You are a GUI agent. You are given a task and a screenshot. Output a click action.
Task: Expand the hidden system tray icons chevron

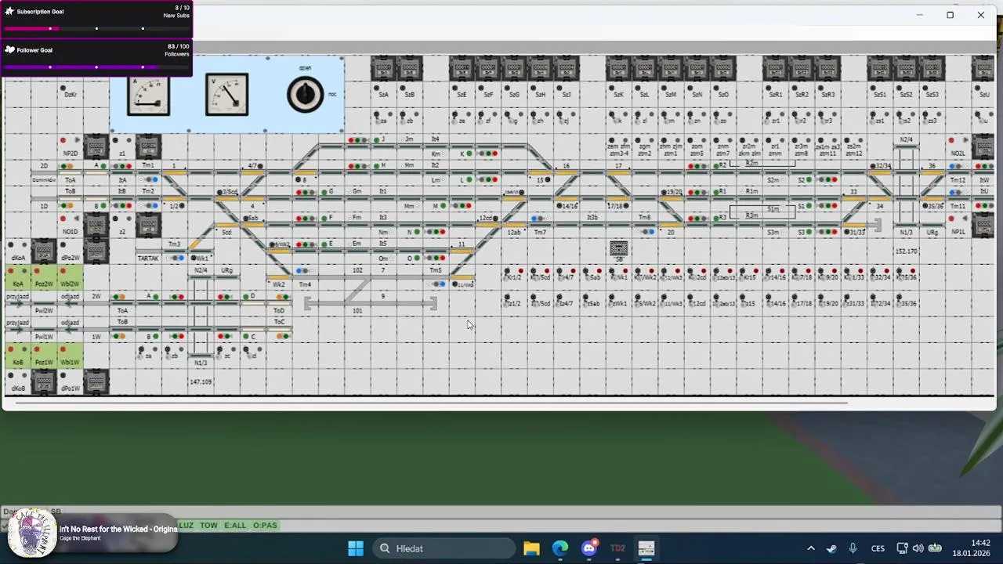[811, 548]
